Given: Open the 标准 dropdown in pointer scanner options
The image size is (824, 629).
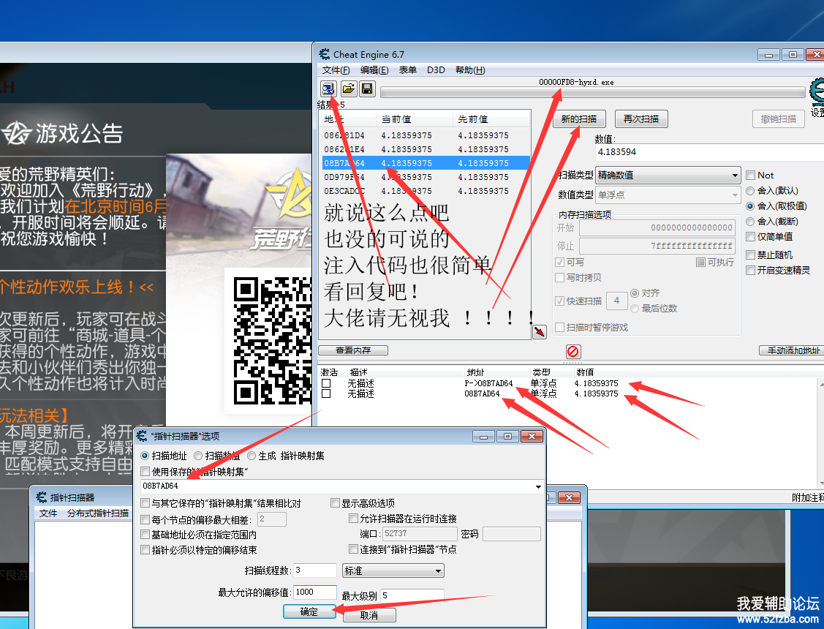Looking at the screenshot, I should pos(393,570).
